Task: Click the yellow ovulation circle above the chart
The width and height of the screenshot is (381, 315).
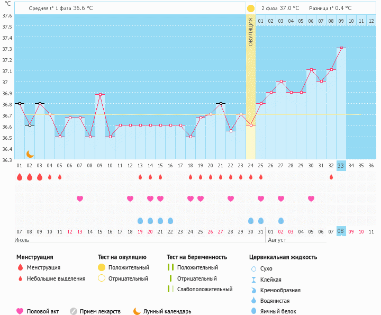Action: tap(251, 8)
